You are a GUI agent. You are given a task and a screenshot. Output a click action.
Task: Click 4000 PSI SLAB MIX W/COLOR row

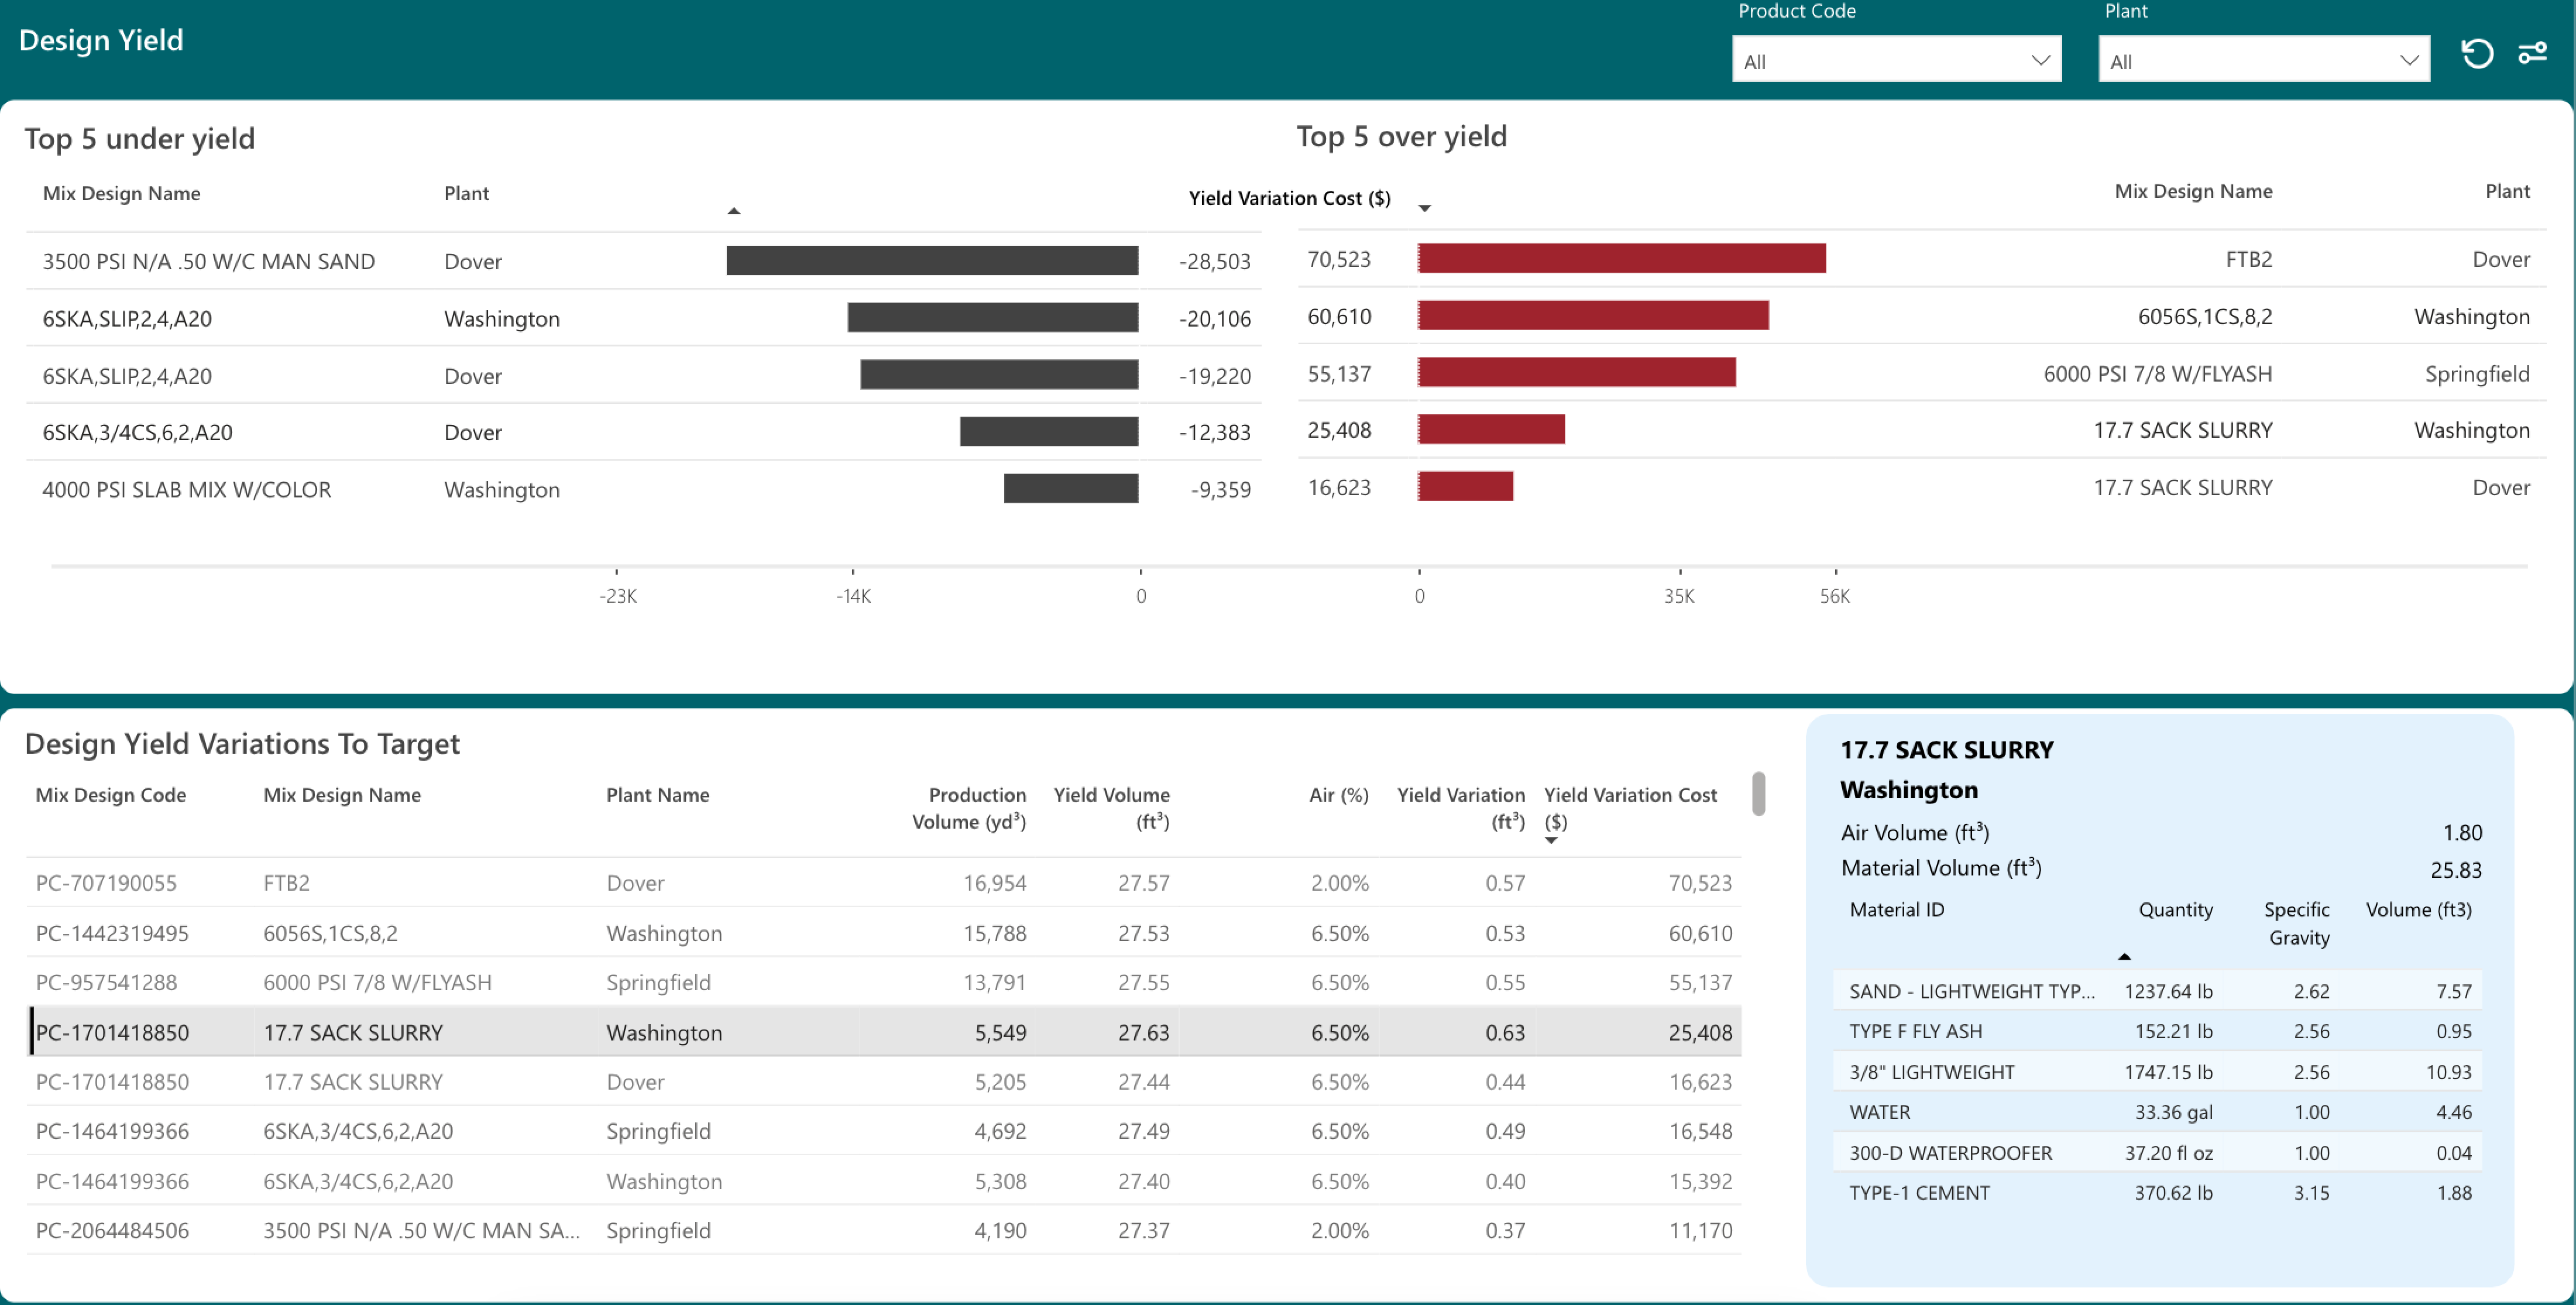(643, 489)
